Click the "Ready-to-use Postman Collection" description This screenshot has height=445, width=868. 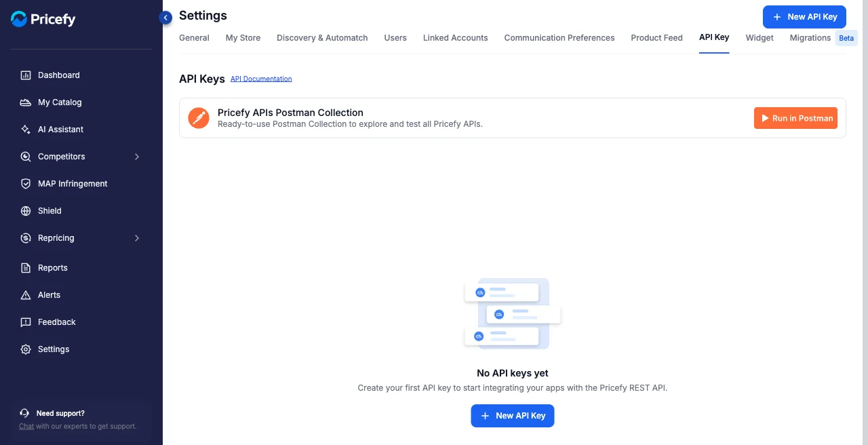(x=350, y=124)
